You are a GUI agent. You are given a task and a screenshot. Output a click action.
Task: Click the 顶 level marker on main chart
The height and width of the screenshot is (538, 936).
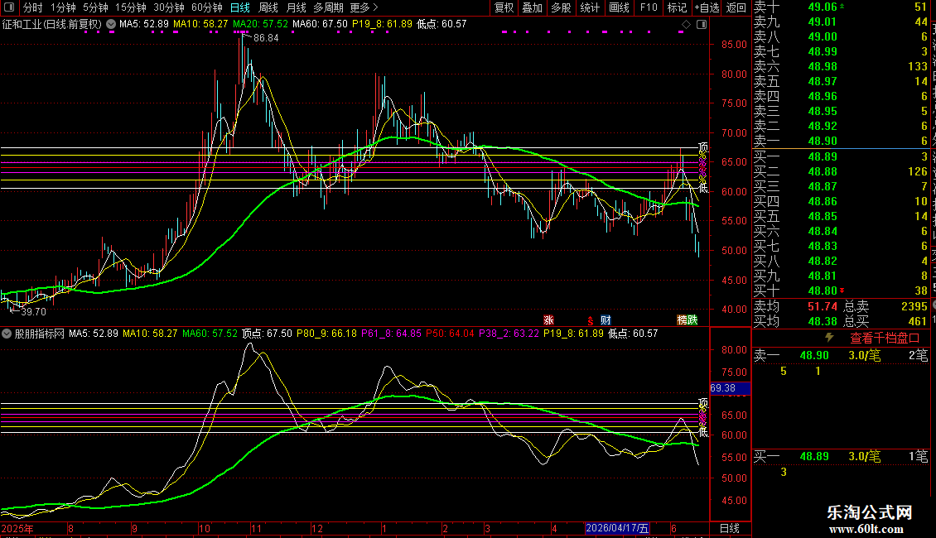pos(703,147)
